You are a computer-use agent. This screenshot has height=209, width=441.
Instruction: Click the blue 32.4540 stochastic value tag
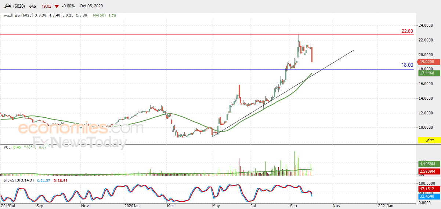tap(428, 197)
